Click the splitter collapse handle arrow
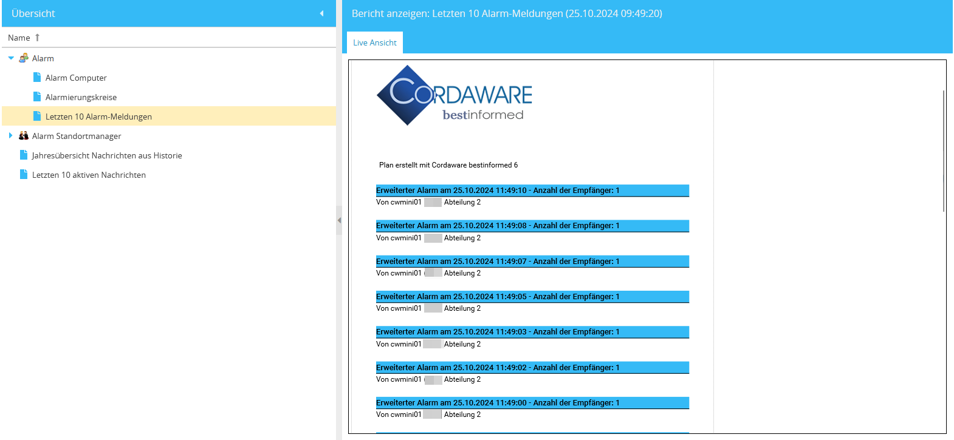954x440 pixels. pyautogui.click(x=339, y=220)
